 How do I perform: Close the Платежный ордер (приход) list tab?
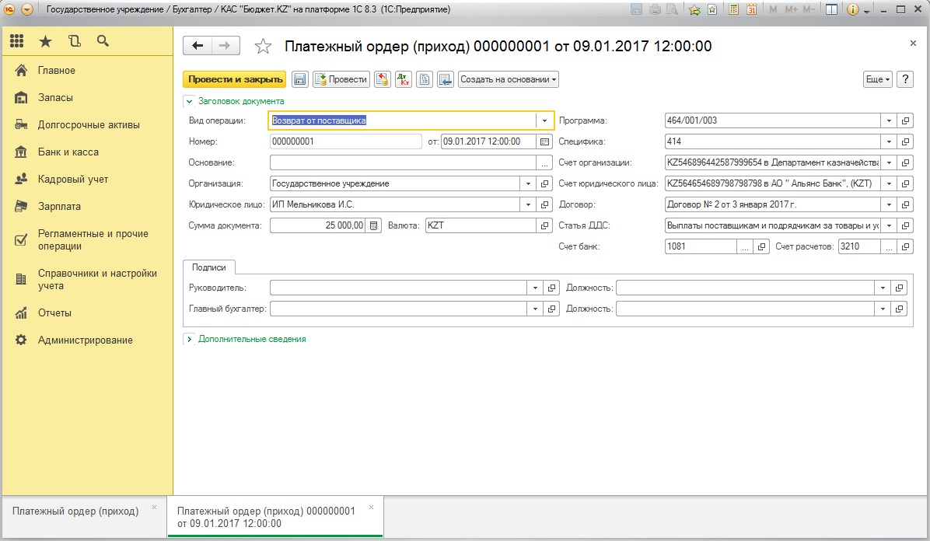154,507
